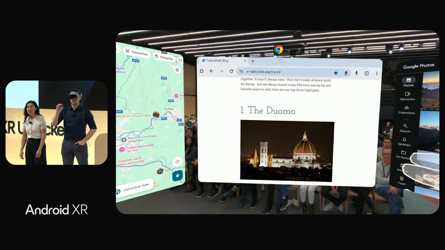Click the Chrome forward arrow

(221, 71)
